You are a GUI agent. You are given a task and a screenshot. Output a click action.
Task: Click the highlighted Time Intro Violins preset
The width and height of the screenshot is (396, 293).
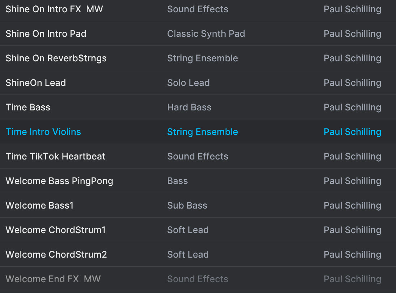[198, 132]
